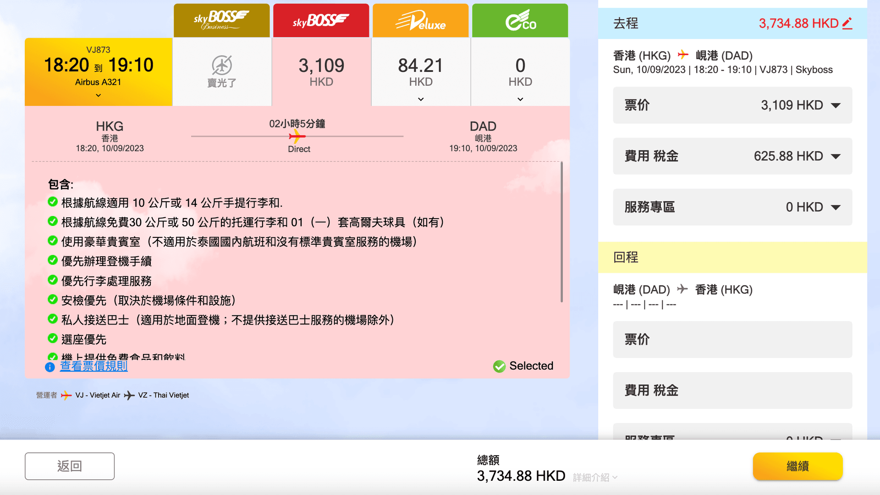Click the red plane icon on the route line

[297, 136]
